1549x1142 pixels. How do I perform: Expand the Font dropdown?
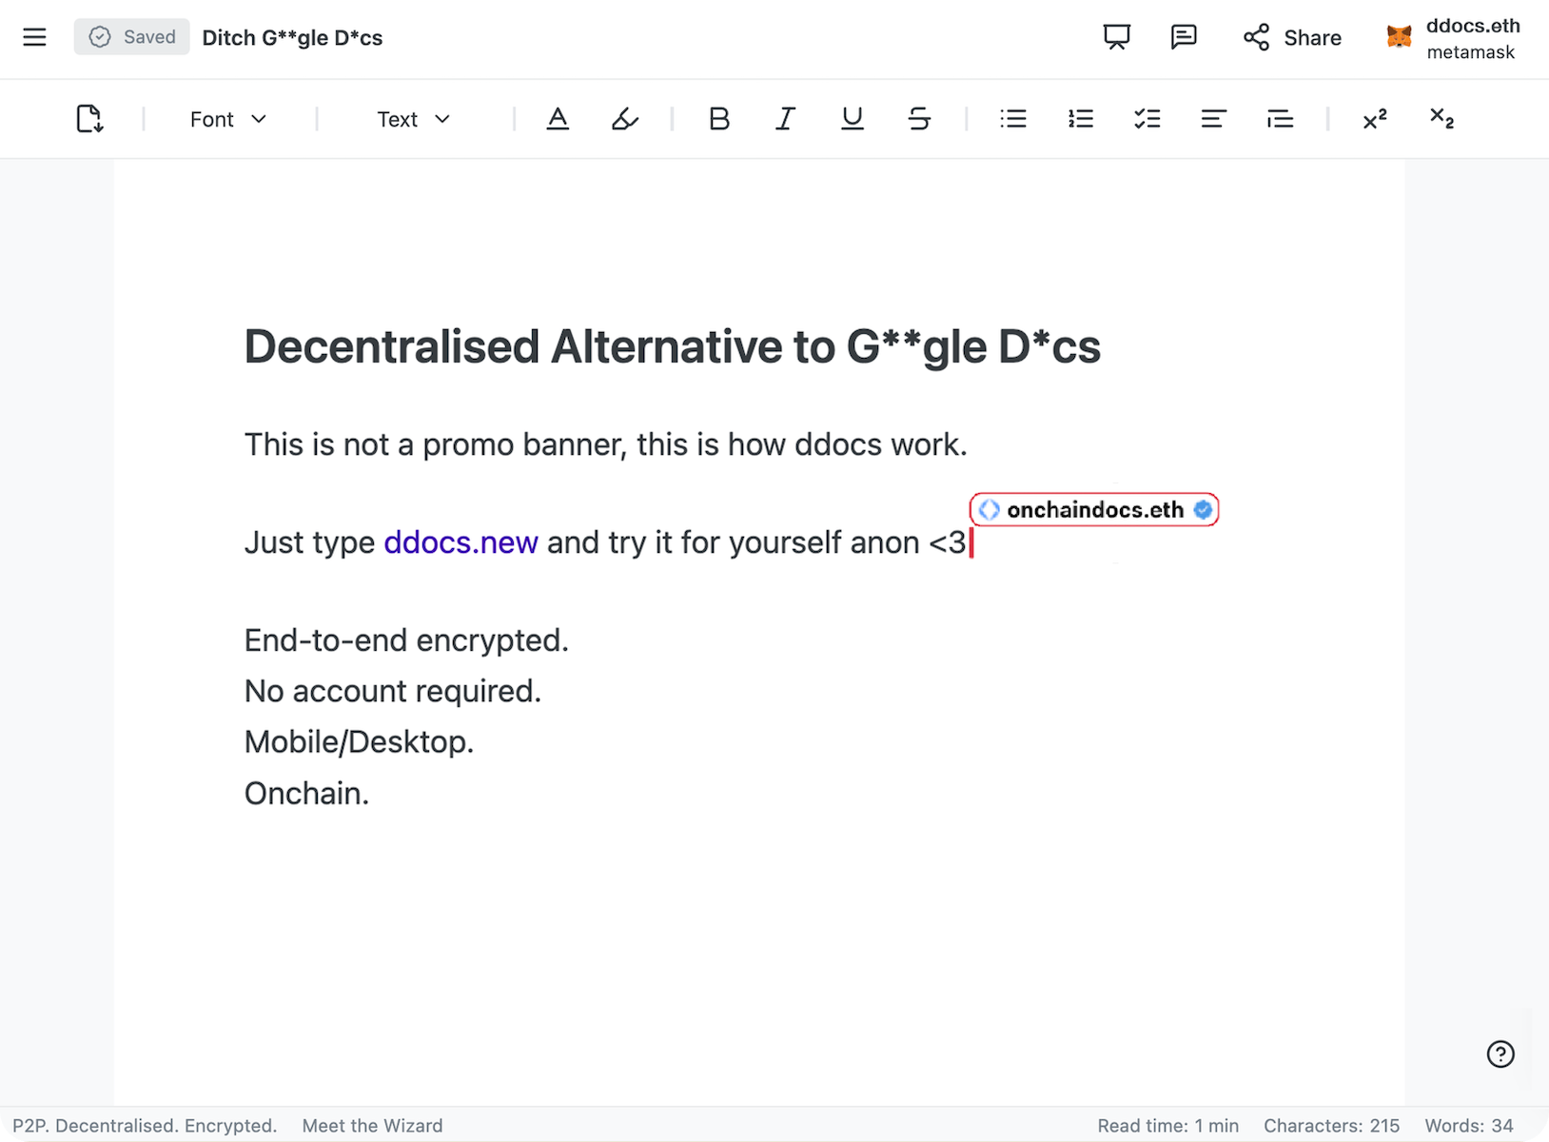point(228,119)
